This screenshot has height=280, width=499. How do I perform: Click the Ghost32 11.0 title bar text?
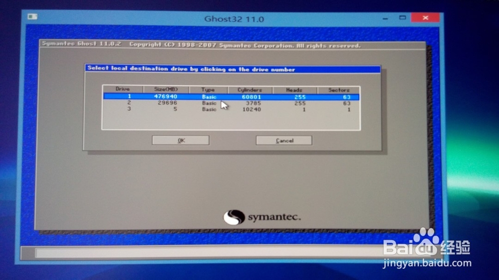(234, 19)
